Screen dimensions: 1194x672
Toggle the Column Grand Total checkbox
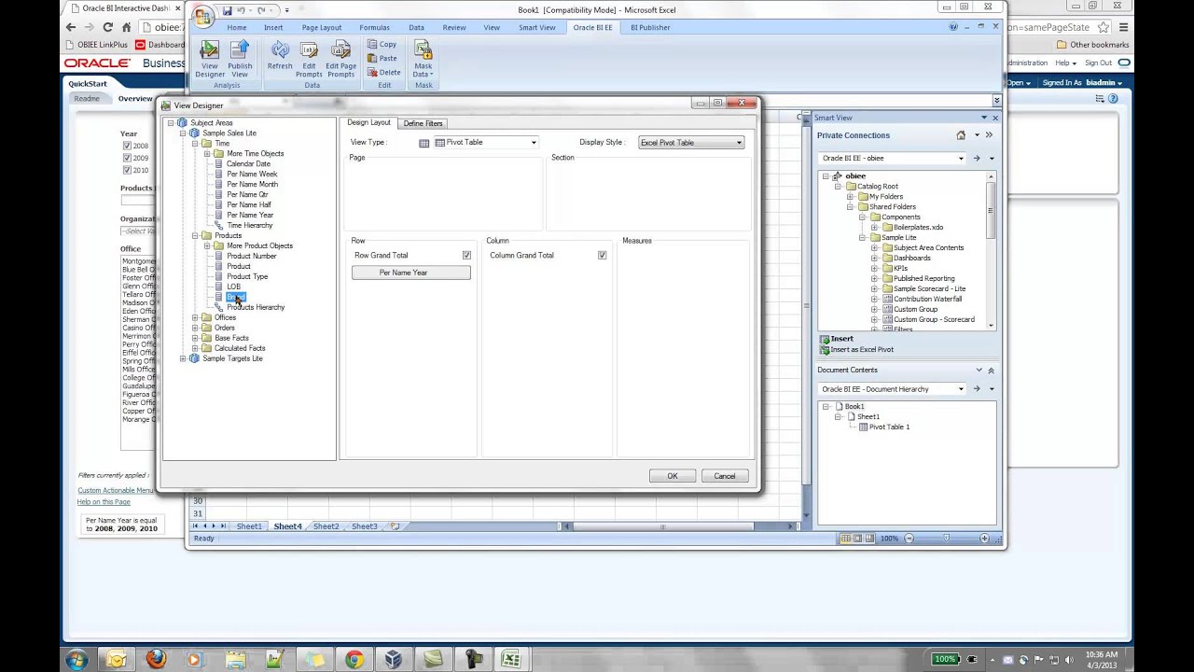602,255
